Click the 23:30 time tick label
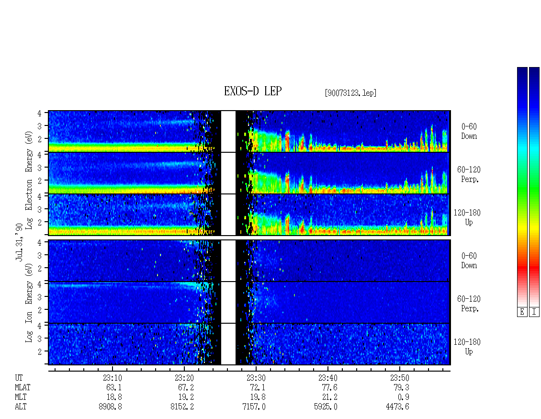This screenshot has width=541, height=419. [256, 378]
